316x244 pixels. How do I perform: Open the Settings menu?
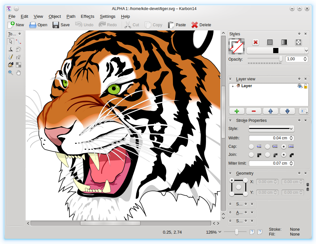108,17
